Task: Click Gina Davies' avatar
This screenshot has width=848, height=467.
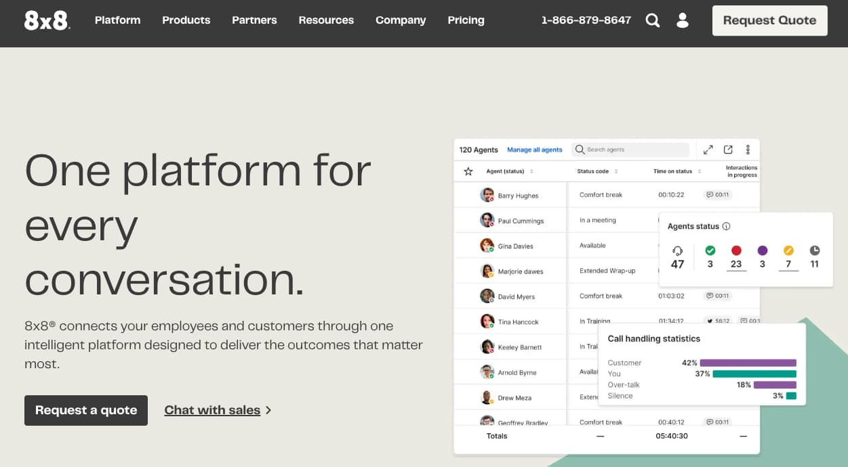Action: [487, 246]
